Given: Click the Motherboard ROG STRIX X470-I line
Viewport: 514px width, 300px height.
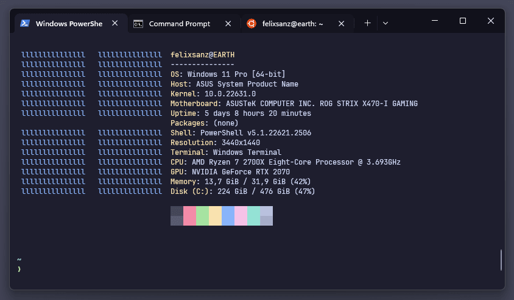Looking at the screenshot, I should [x=294, y=104].
